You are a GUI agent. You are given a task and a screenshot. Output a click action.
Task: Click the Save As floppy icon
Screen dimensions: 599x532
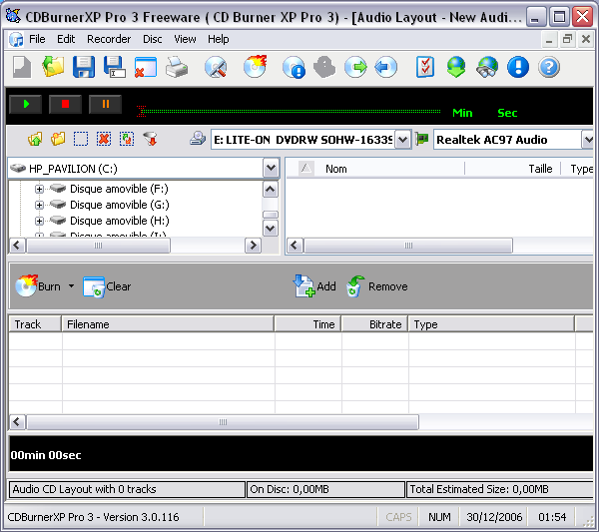point(115,67)
